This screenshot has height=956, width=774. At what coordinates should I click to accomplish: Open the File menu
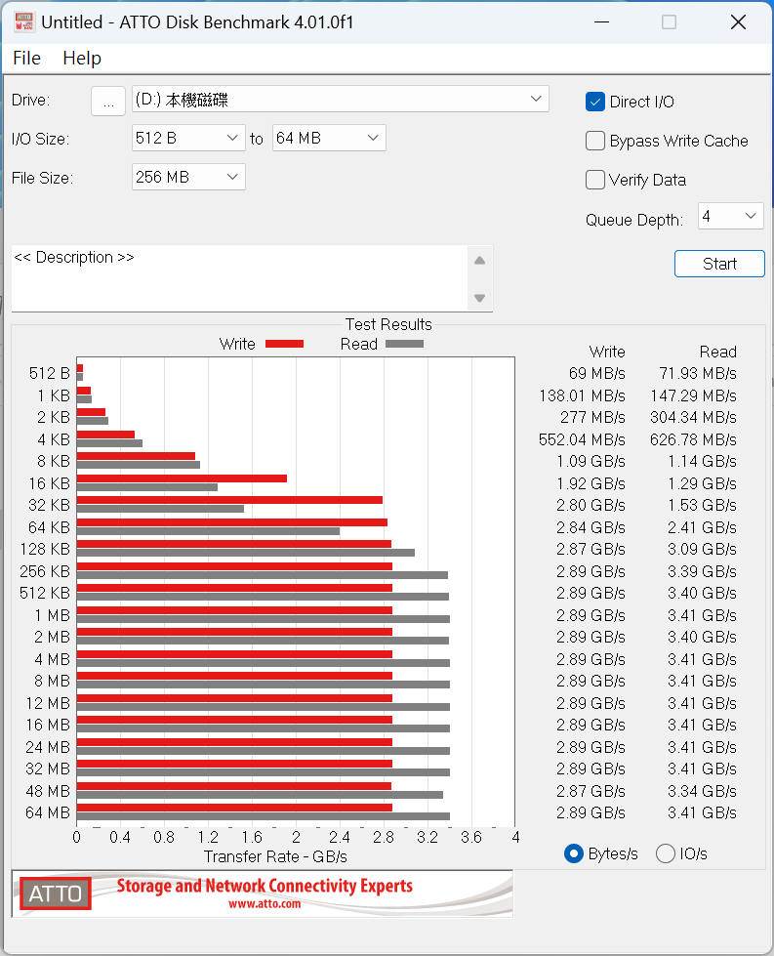point(26,59)
